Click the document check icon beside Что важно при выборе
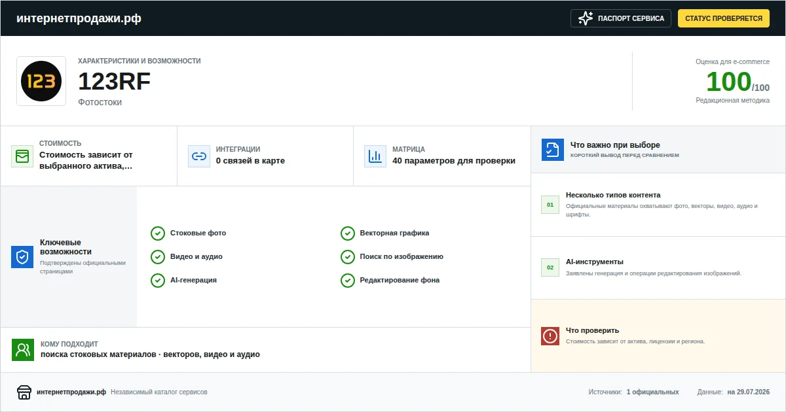This screenshot has height=412, width=786. [x=553, y=150]
